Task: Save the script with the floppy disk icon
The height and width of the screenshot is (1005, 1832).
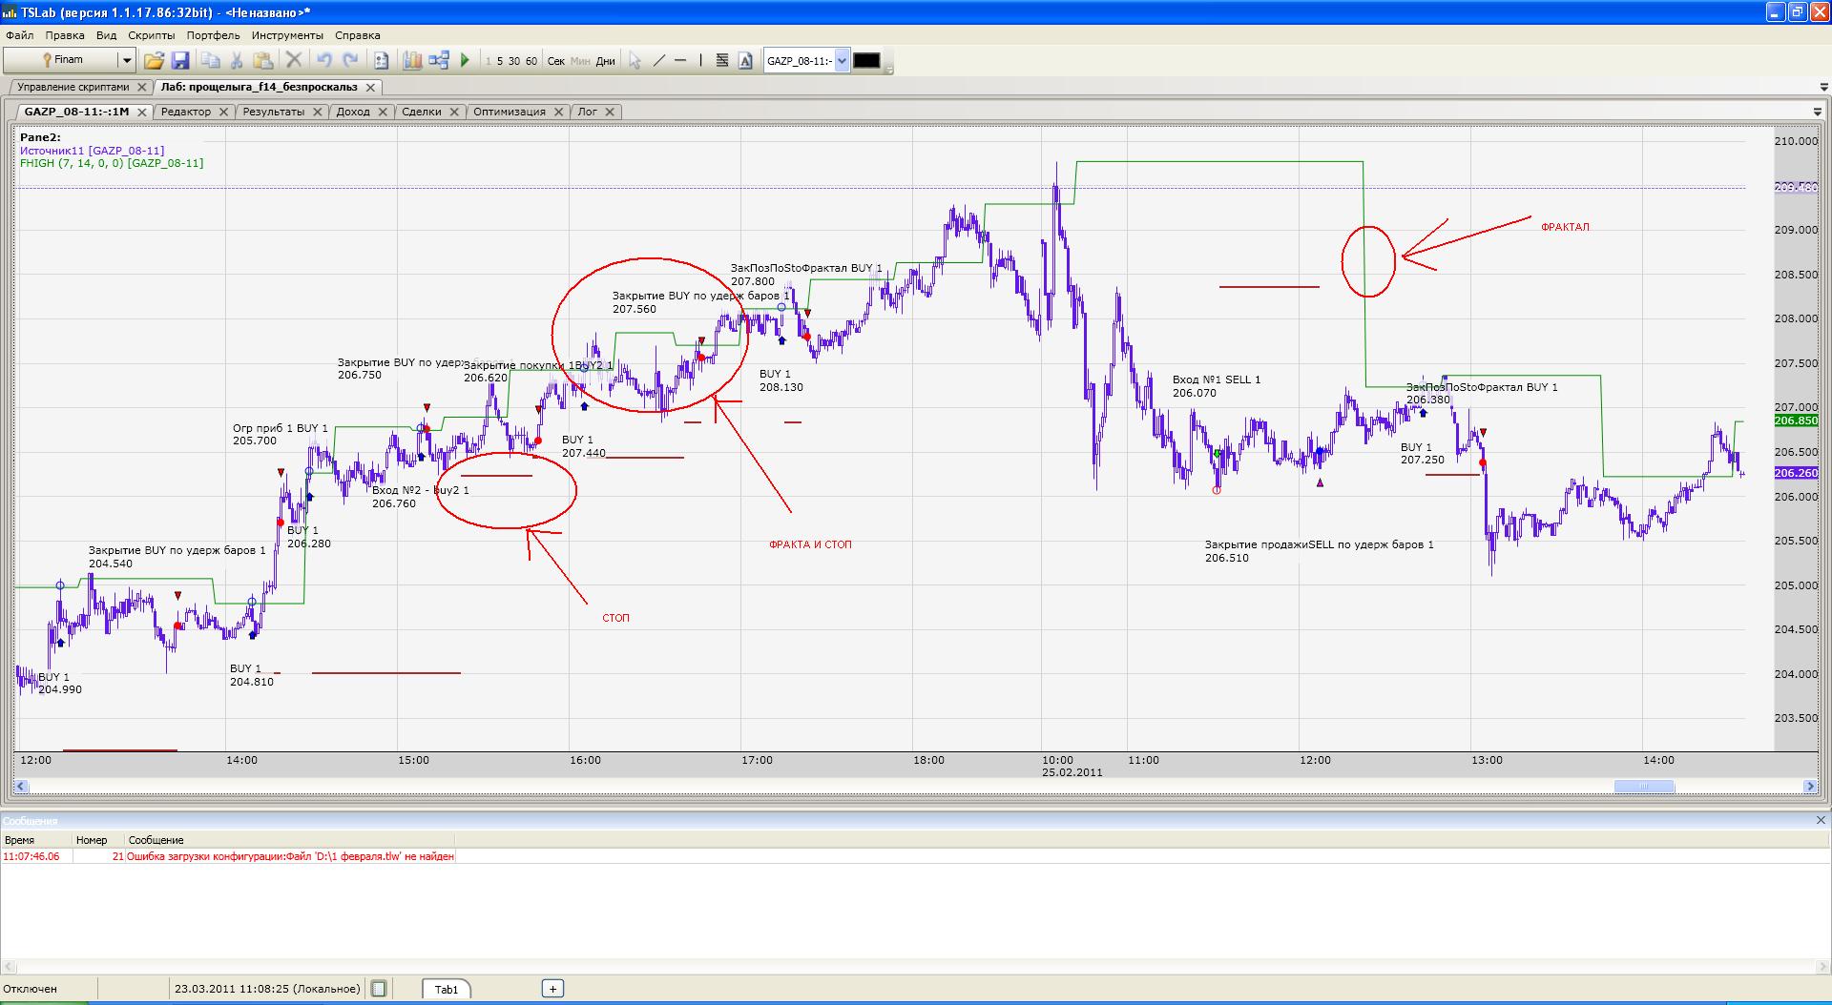Action: (x=180, y=60)
